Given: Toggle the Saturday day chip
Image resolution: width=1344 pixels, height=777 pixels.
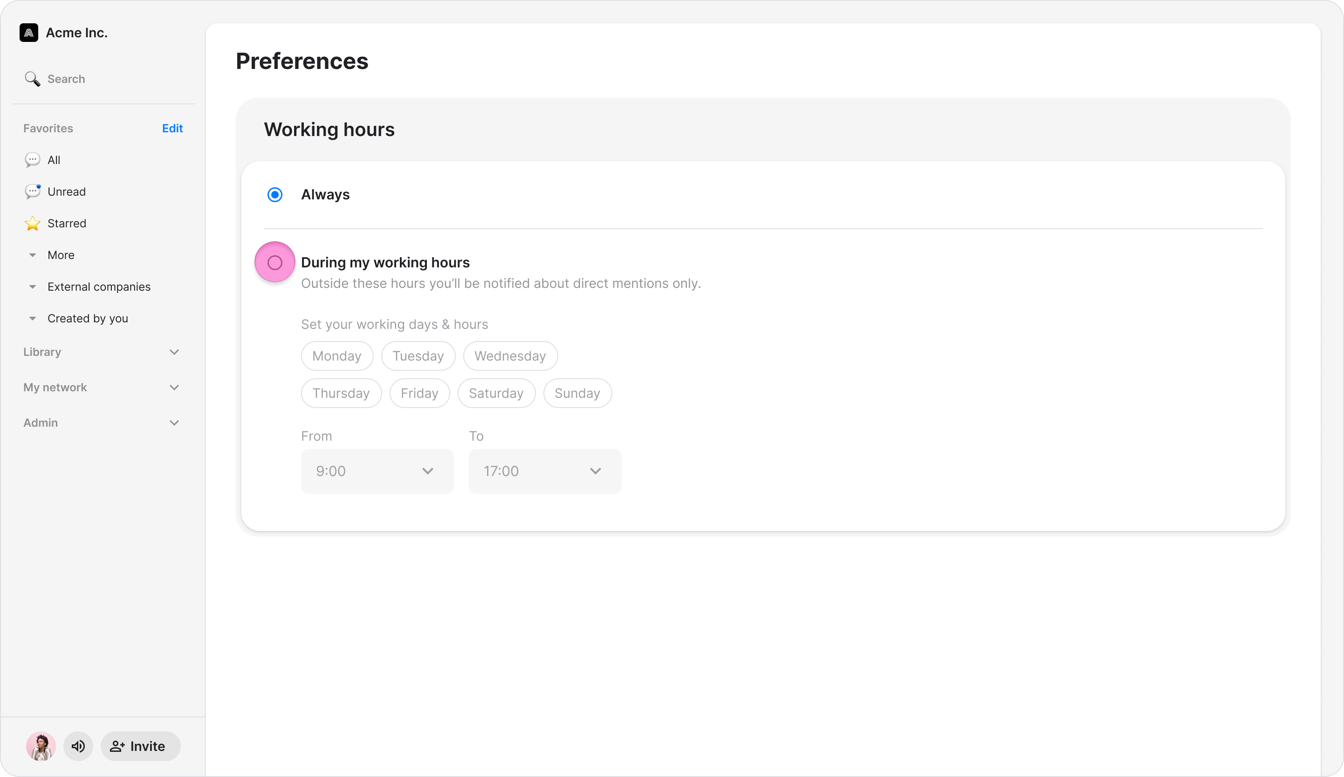Looking at the screenshot, I should click(x=496, y=393).
